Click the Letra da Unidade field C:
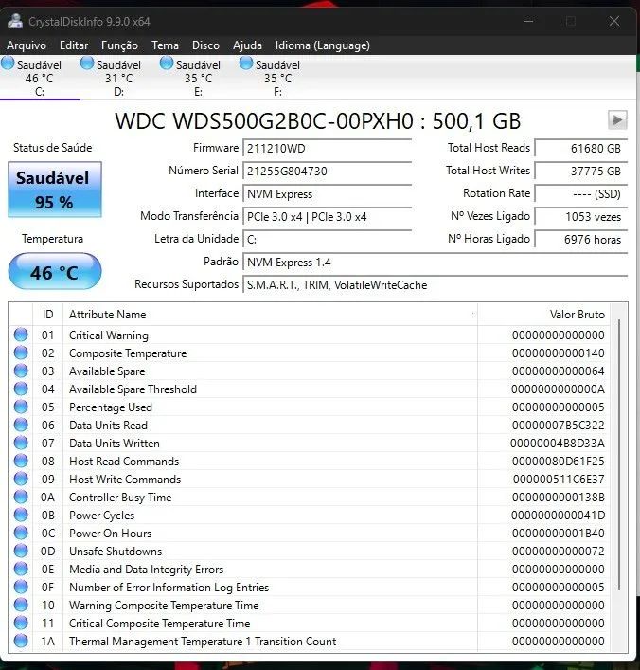The image size is (640, 670). click(327, 240)
